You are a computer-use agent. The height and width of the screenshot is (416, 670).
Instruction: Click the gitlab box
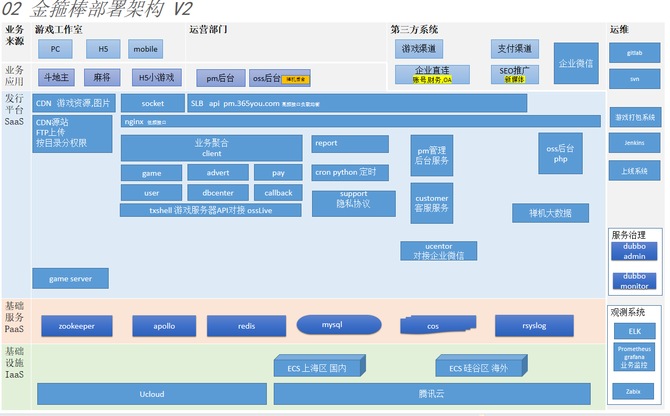tap(635, 53)
